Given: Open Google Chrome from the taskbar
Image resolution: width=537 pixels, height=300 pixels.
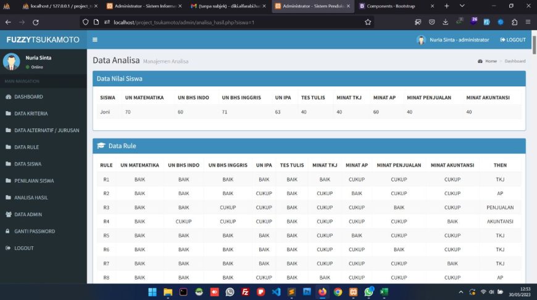Looking at the screenshot, I should (338, 292).
